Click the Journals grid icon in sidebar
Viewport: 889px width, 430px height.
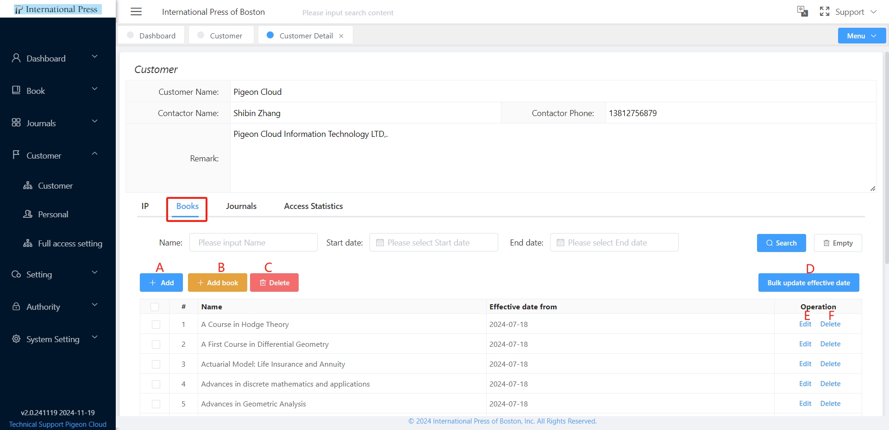coord(16,123)
